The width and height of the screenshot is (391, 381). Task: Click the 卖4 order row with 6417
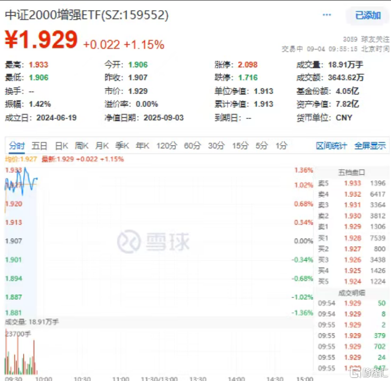pyautogui.click(x=351, y=194)
